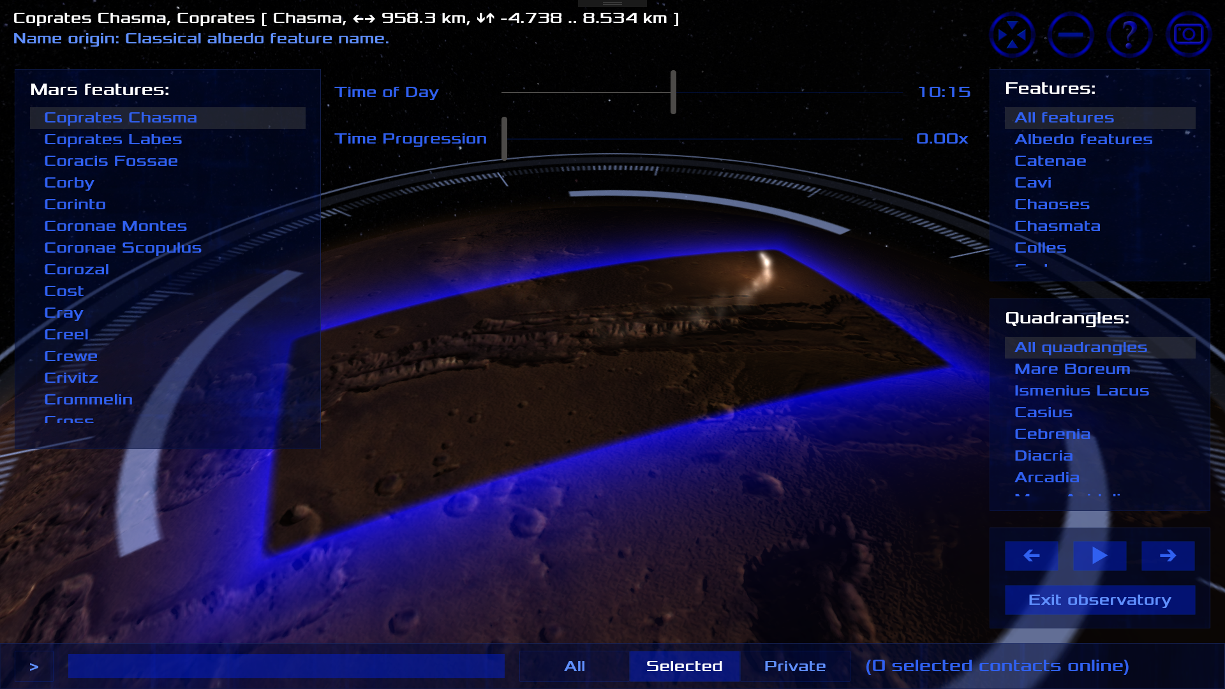Select Cray from the list
Screen dimensions: 1225x689
(167, 313)
